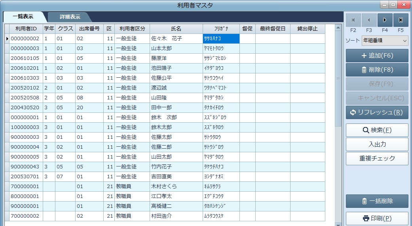Click the ID cell 200430520
The width and height of the screenshot is (412, 226).
26,108
